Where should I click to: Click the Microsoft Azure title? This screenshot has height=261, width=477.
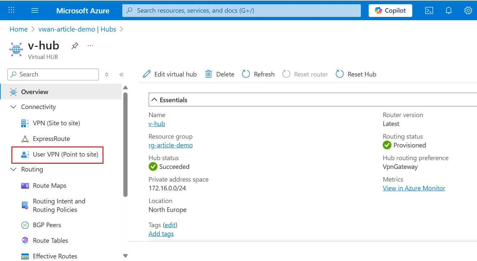tap(83, 10)
